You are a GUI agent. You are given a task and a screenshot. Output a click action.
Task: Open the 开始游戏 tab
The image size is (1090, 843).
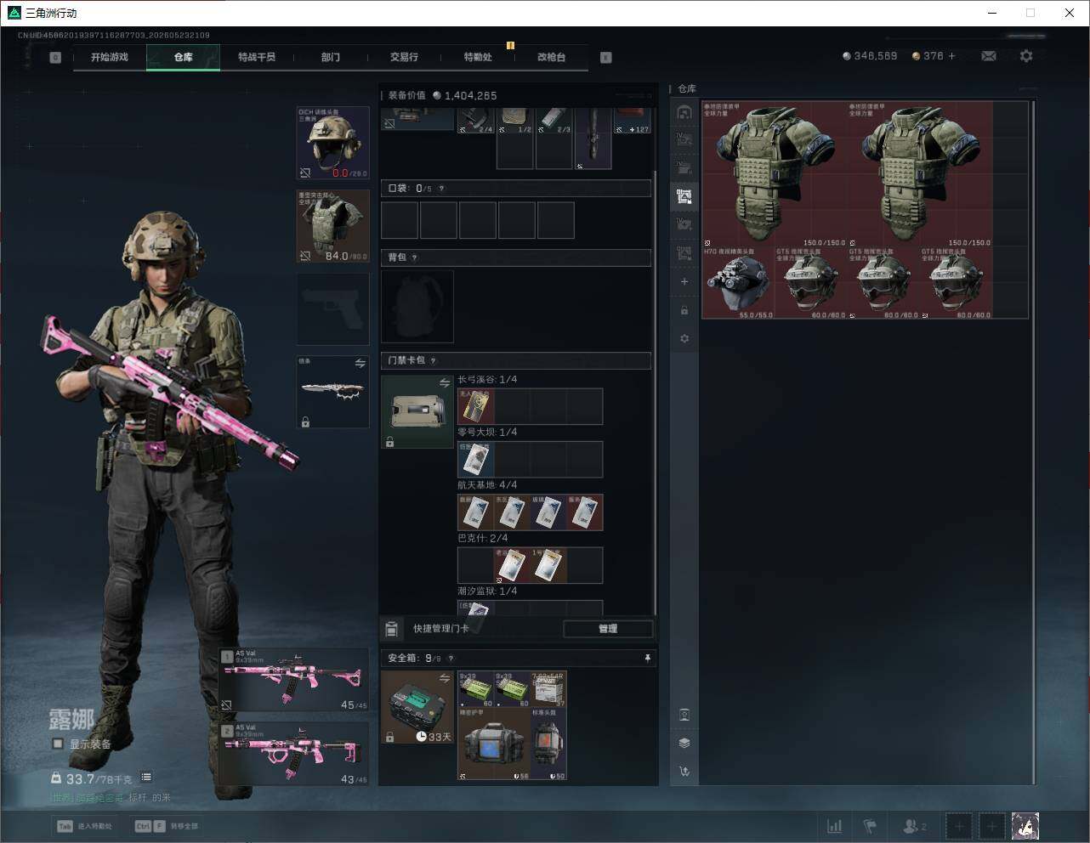(110, 57)
